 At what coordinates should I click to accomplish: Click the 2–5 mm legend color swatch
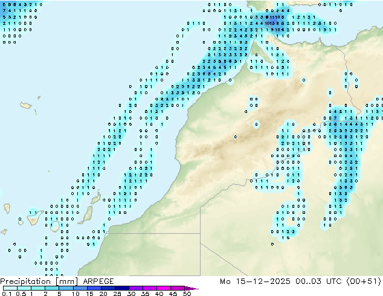click(52, 288)
